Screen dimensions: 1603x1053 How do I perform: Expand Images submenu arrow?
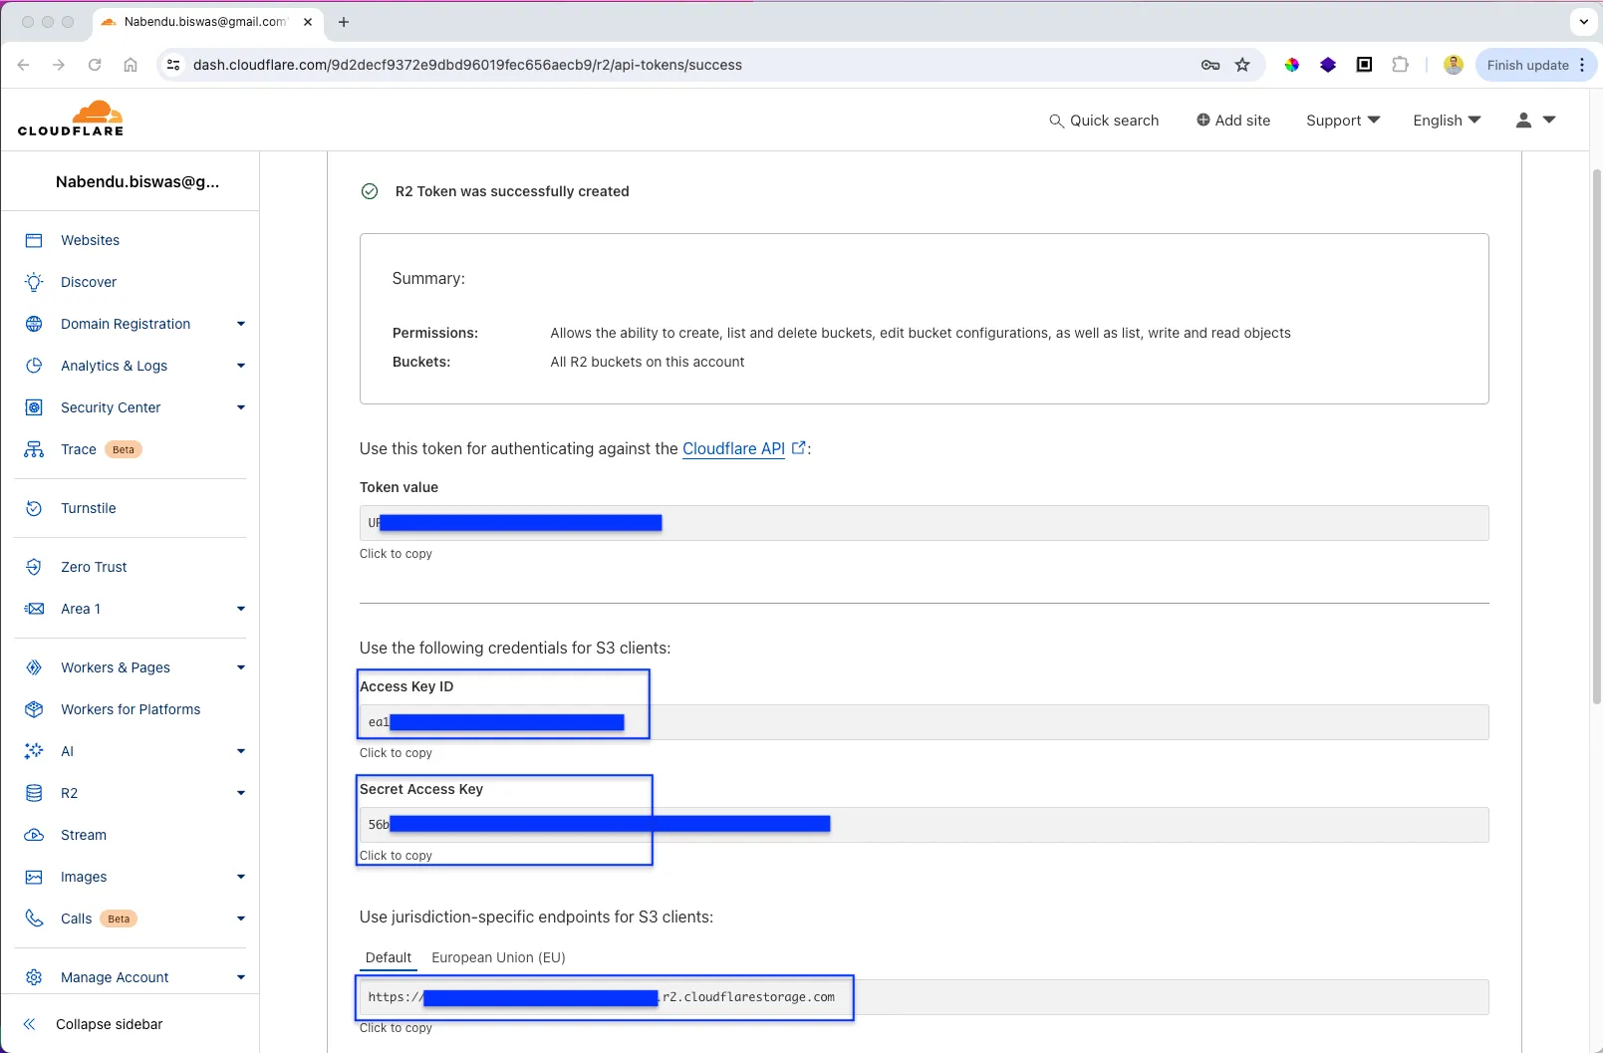click(x=240, y=877)
